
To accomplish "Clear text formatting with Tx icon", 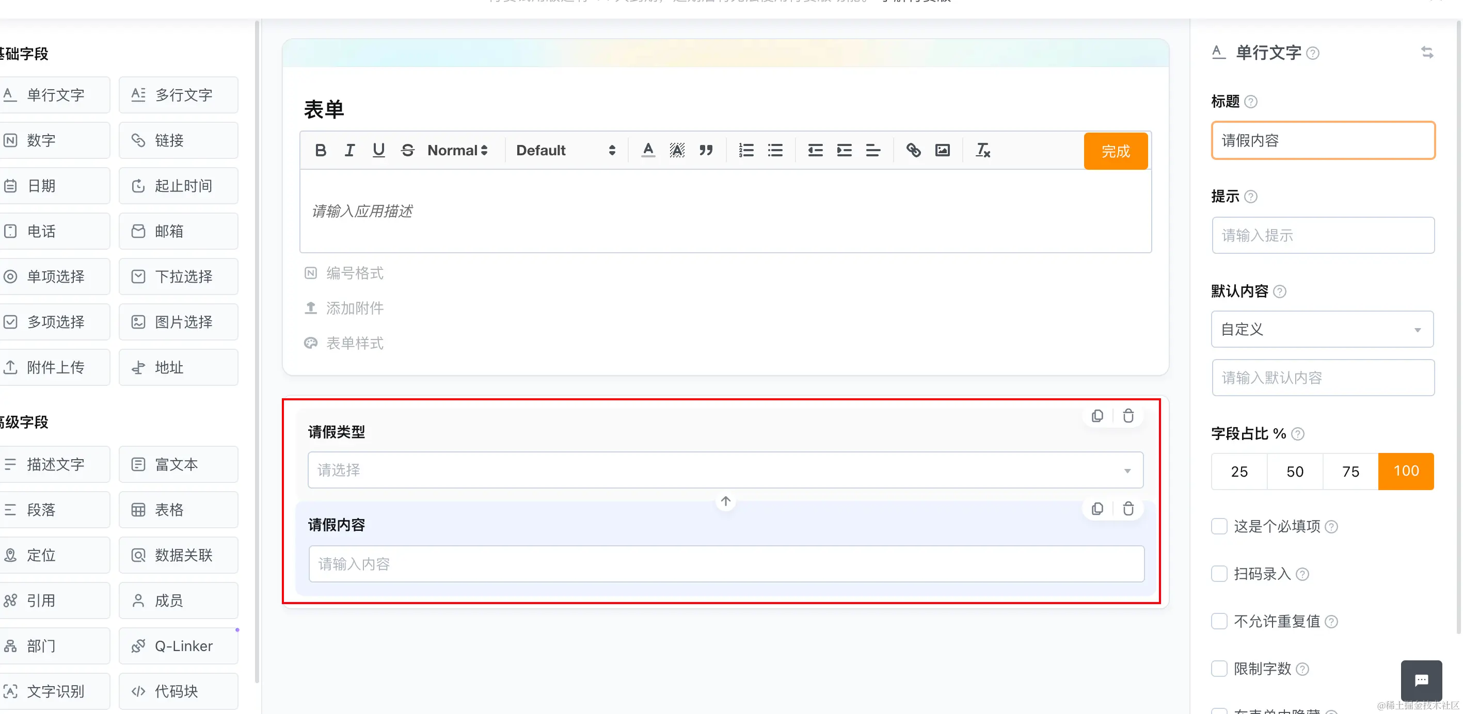I will click(982, 151).
